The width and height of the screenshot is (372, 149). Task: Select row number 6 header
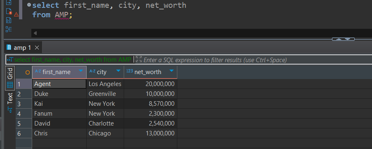pos(24,134)
